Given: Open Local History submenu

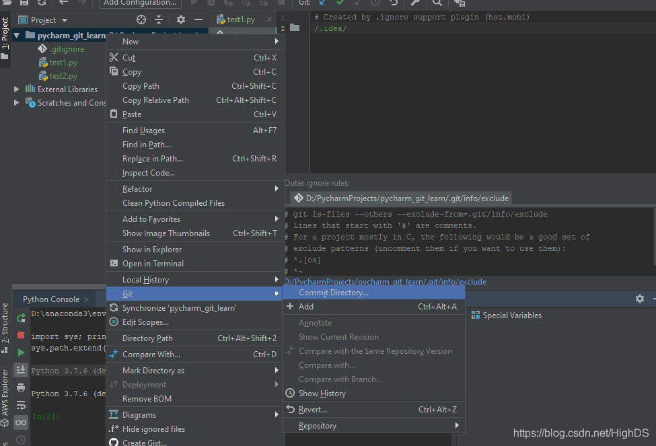Looking at the screenshot, I should tap(195, 280).
